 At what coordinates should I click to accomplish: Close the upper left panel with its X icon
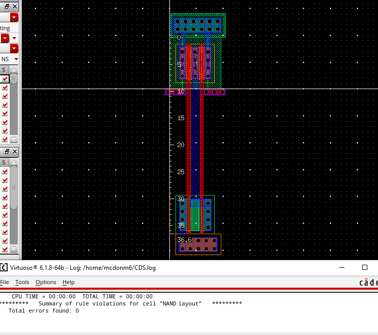coord(14,6)
